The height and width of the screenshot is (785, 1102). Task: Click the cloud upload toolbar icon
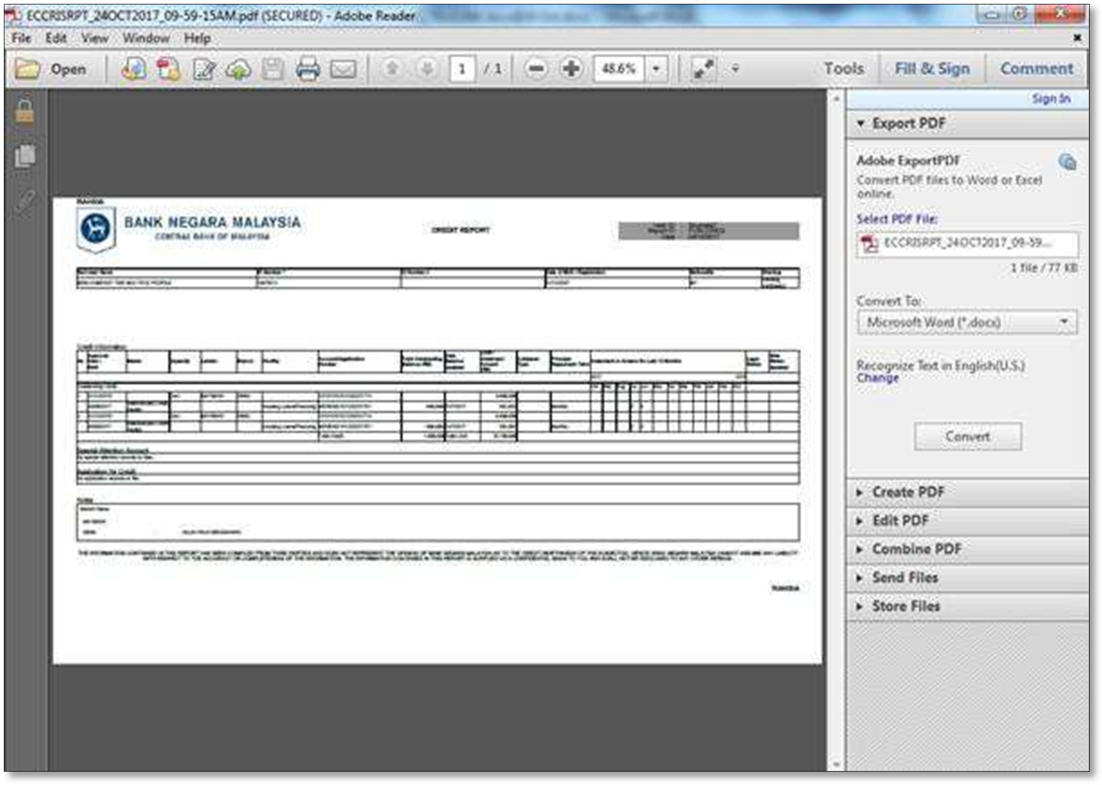pyautogui.click(x=238, y=69)
